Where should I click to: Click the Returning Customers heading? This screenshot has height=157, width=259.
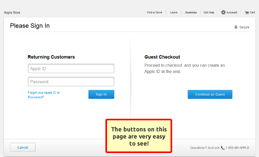(x=51, y=57)
